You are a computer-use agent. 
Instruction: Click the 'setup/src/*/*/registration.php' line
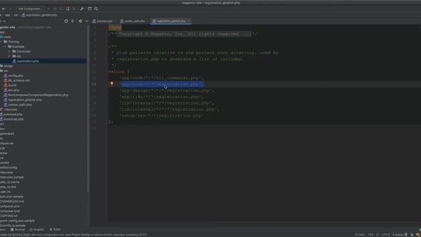[x=161, y=116]
